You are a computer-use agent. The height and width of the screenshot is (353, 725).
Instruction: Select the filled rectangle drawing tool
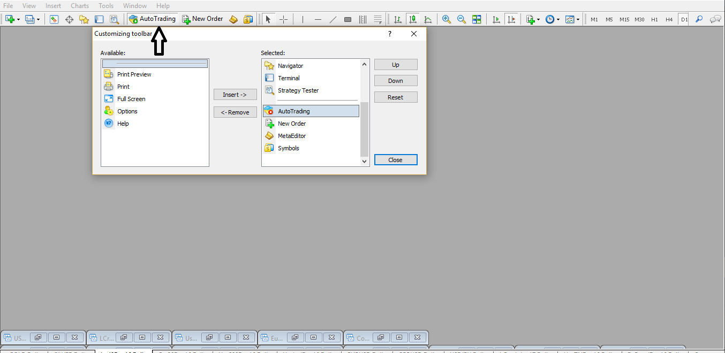point(348,19)
